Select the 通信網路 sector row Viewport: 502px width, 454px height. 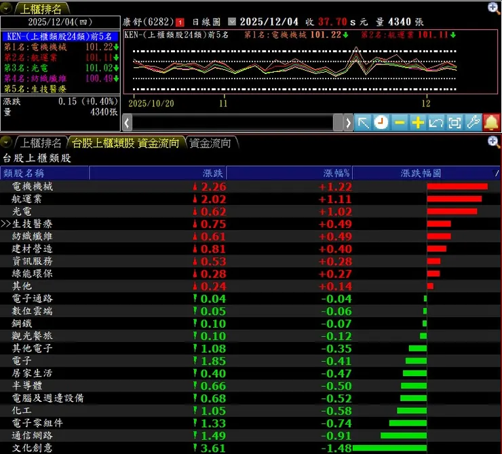coord(250,436)
